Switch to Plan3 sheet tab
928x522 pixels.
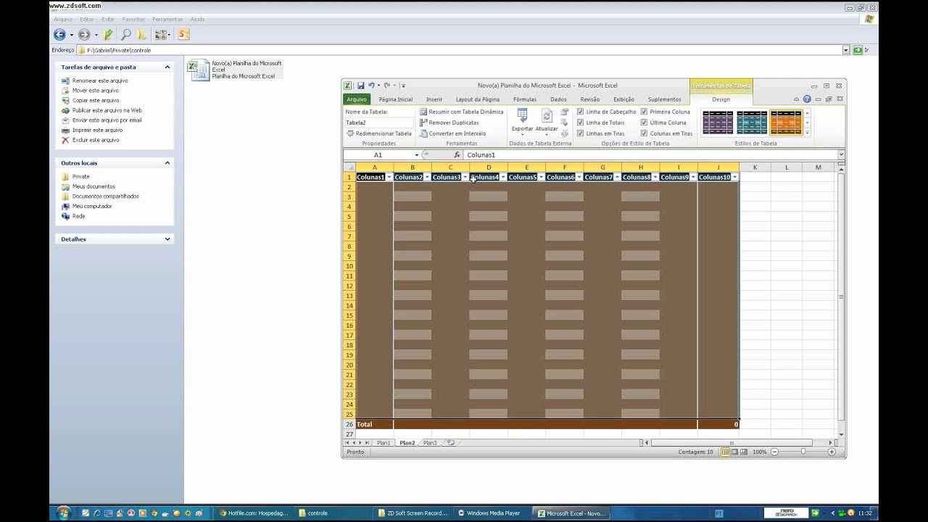430,442
